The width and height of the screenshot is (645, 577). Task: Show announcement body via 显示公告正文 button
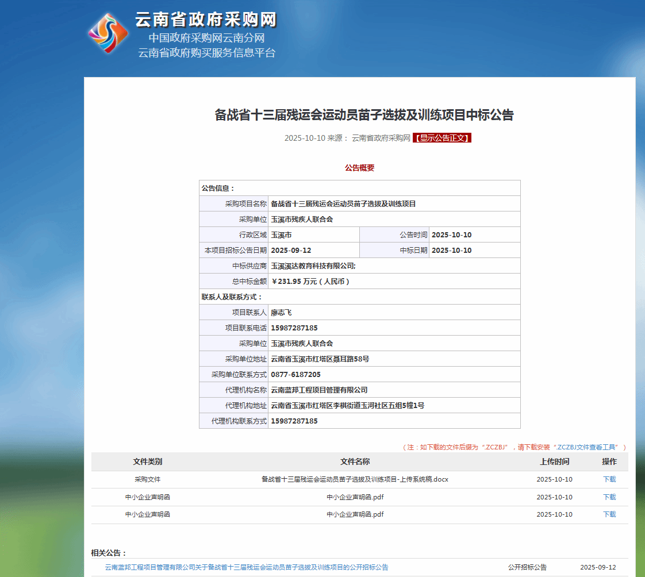442,138
